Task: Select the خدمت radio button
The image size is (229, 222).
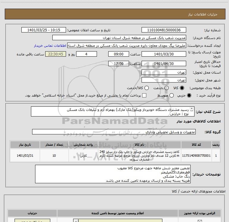Action: 167,88
